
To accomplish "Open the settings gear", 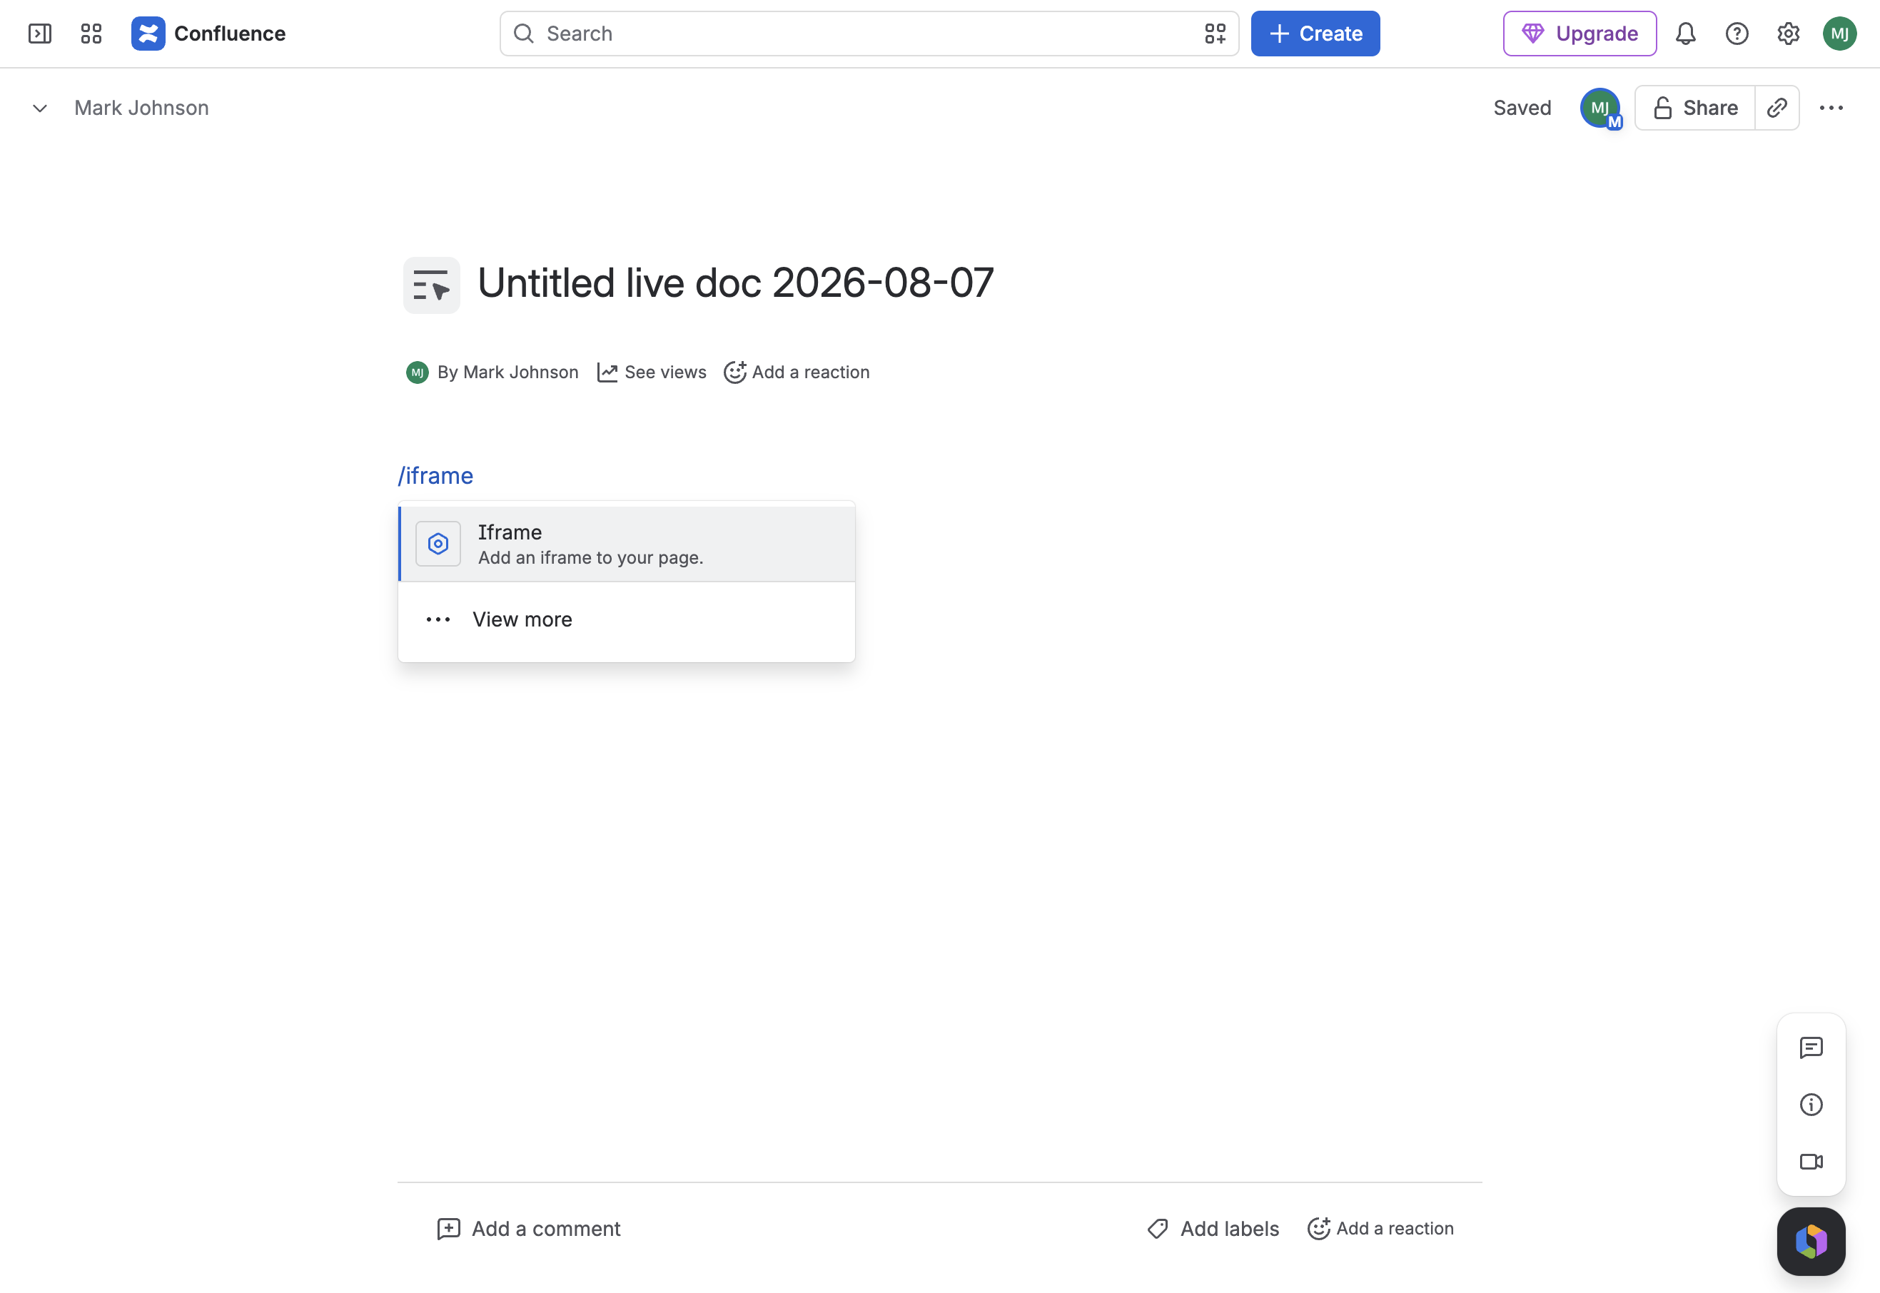I will 1789,34.
